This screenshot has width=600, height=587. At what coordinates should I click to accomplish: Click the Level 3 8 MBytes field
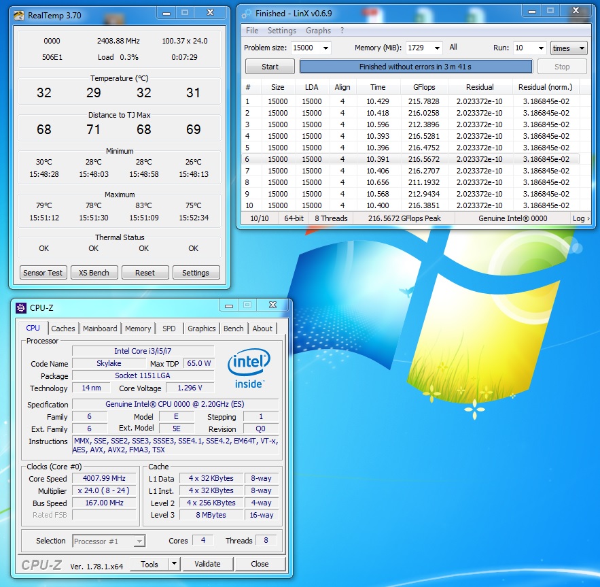click(211, 515)
